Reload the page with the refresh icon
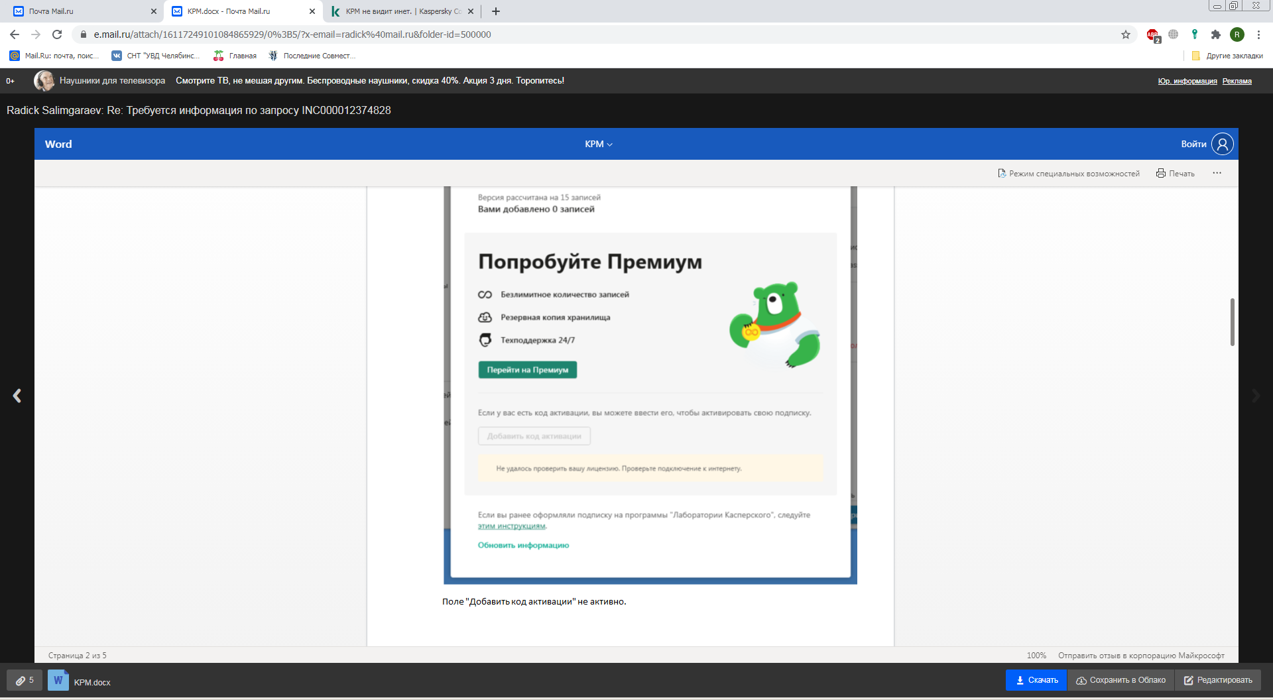The height and width of the screenshot is (700, 1273). [x=57, y=34]
